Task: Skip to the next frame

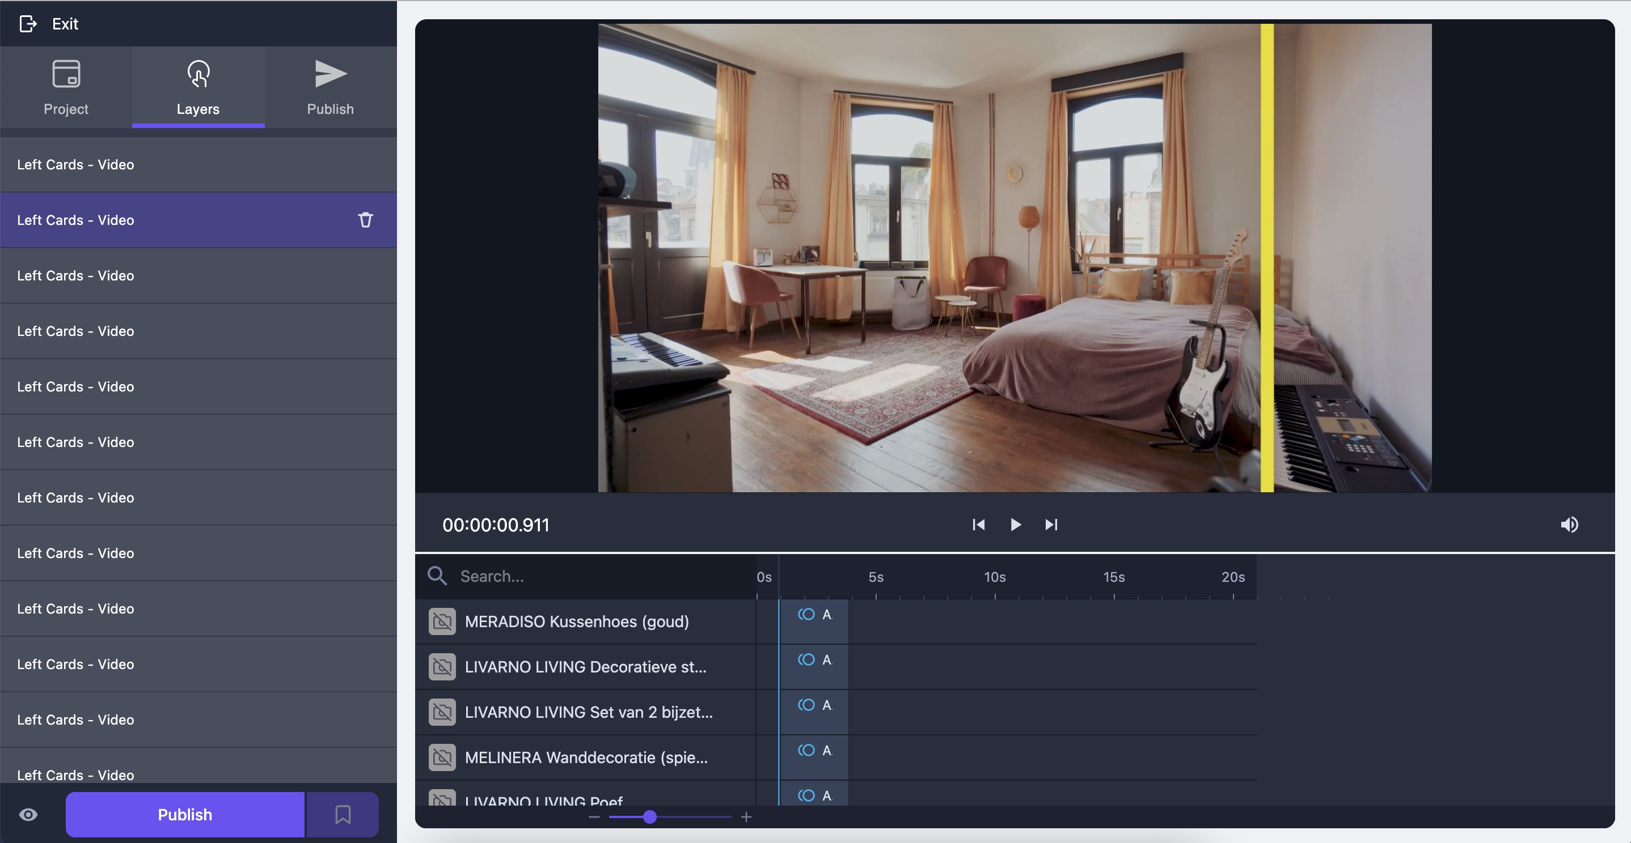Action: 1051,525
